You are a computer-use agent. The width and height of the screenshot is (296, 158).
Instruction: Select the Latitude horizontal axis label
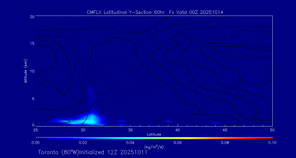click(x=154, y=134)
